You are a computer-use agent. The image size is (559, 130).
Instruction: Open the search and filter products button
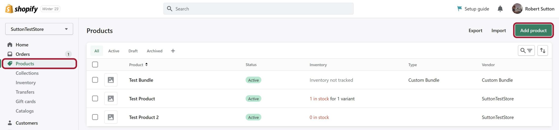pyautogui.click(x=526, y=50)
